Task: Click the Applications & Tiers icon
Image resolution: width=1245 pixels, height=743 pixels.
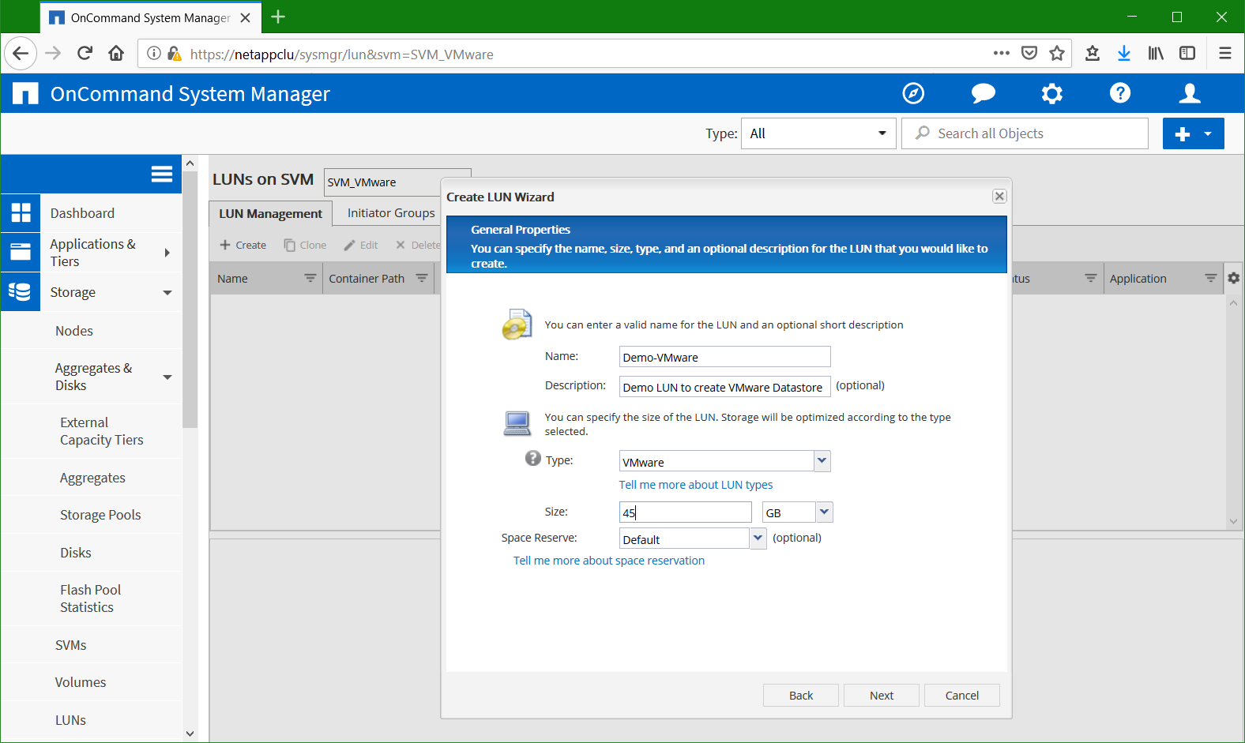Action: 21,253
